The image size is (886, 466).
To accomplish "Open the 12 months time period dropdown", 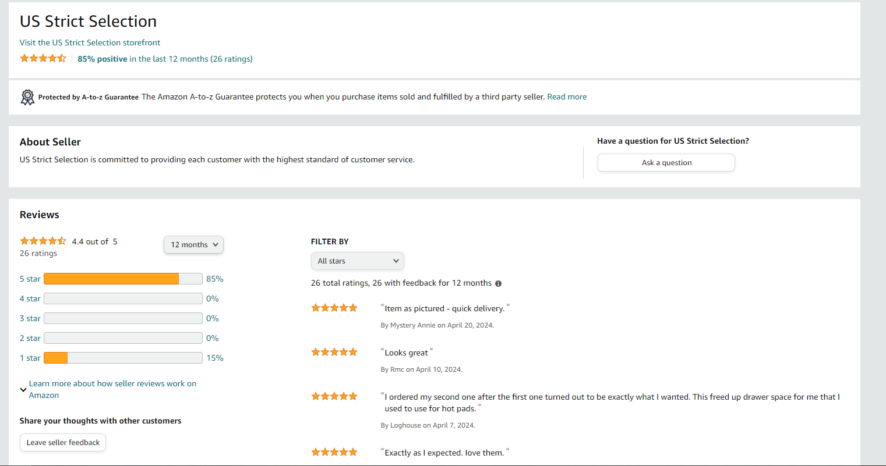I will point(193,245).
